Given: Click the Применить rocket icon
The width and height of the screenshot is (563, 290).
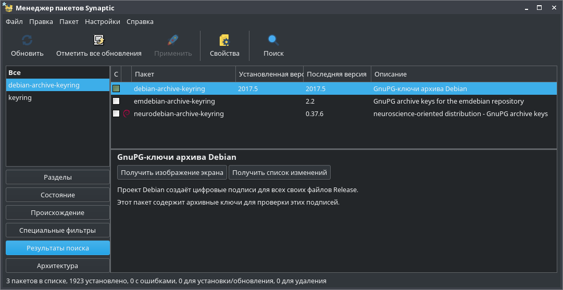Looking at the screenshot, I should (173, 40).
